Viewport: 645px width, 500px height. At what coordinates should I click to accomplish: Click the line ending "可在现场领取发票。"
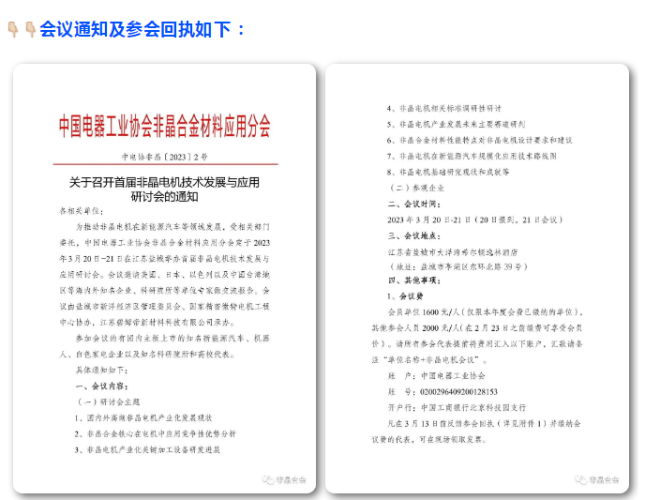(x=429, y=440)
